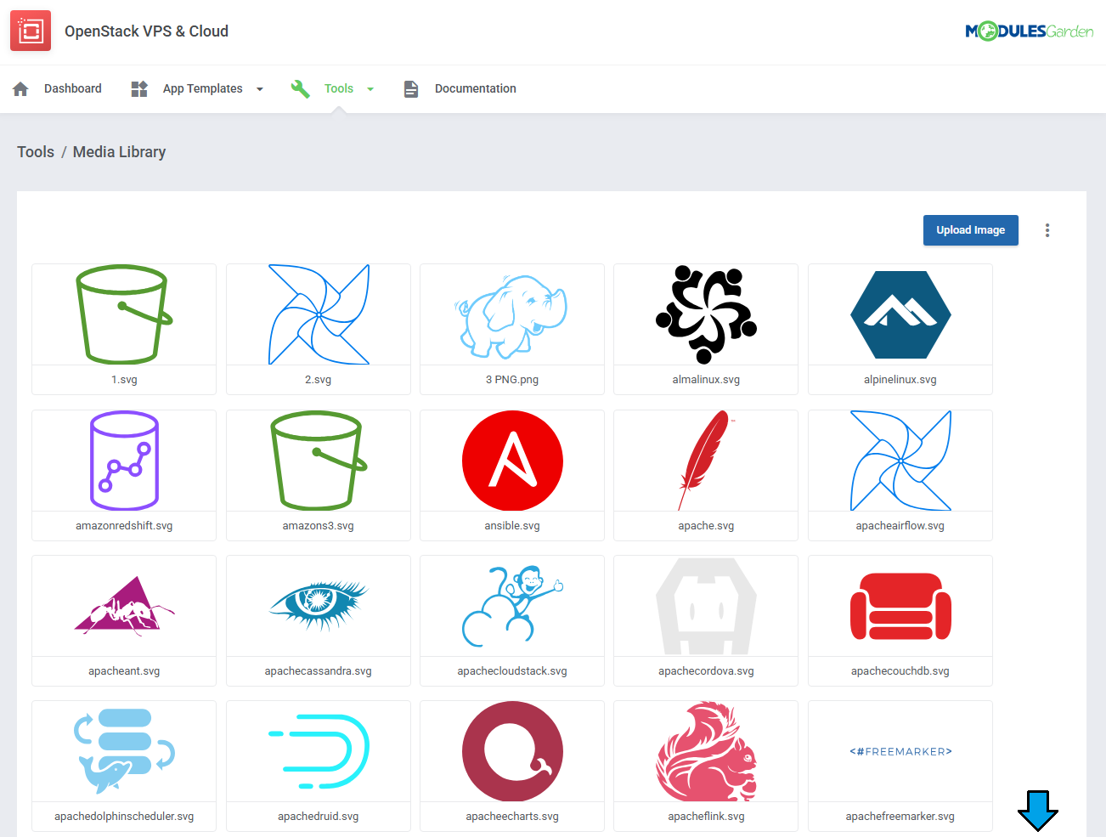Click the Tools breadcrumb link
The image size is (1106, 837).
(x=36, y=152)
